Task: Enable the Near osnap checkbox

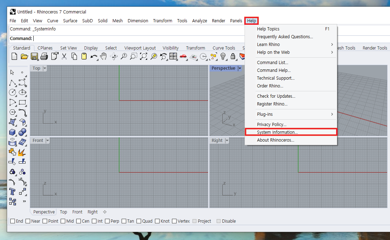Action: [28, 221]
